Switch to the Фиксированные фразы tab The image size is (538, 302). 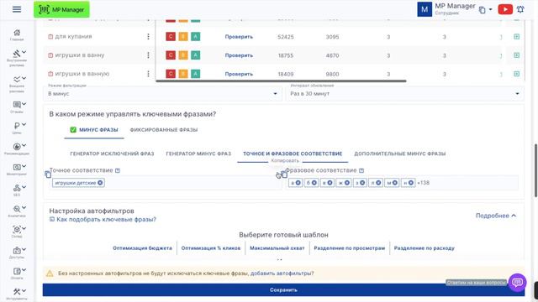tap(164, 130)
